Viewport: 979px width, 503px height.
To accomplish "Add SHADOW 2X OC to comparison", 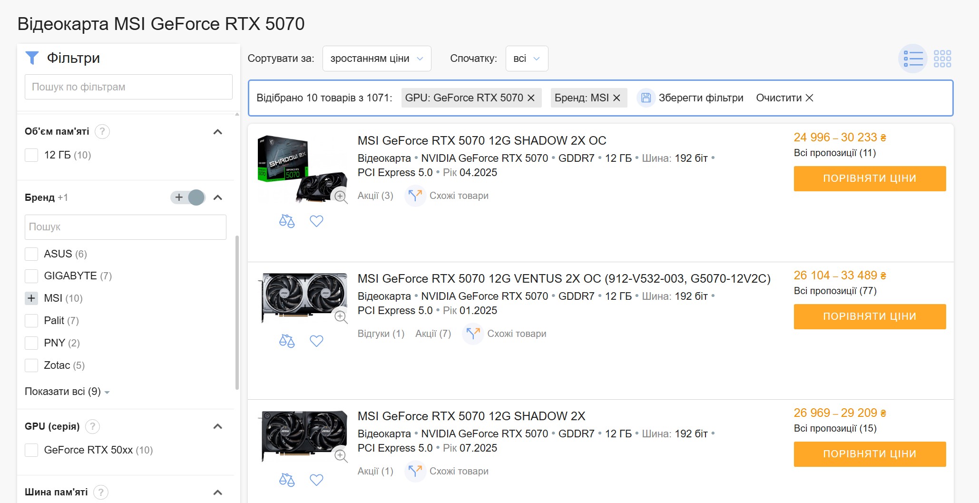I will coord(287,221).
